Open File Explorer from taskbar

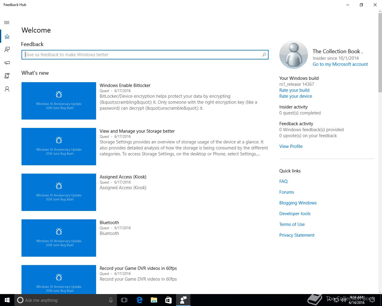pos(154,300)
